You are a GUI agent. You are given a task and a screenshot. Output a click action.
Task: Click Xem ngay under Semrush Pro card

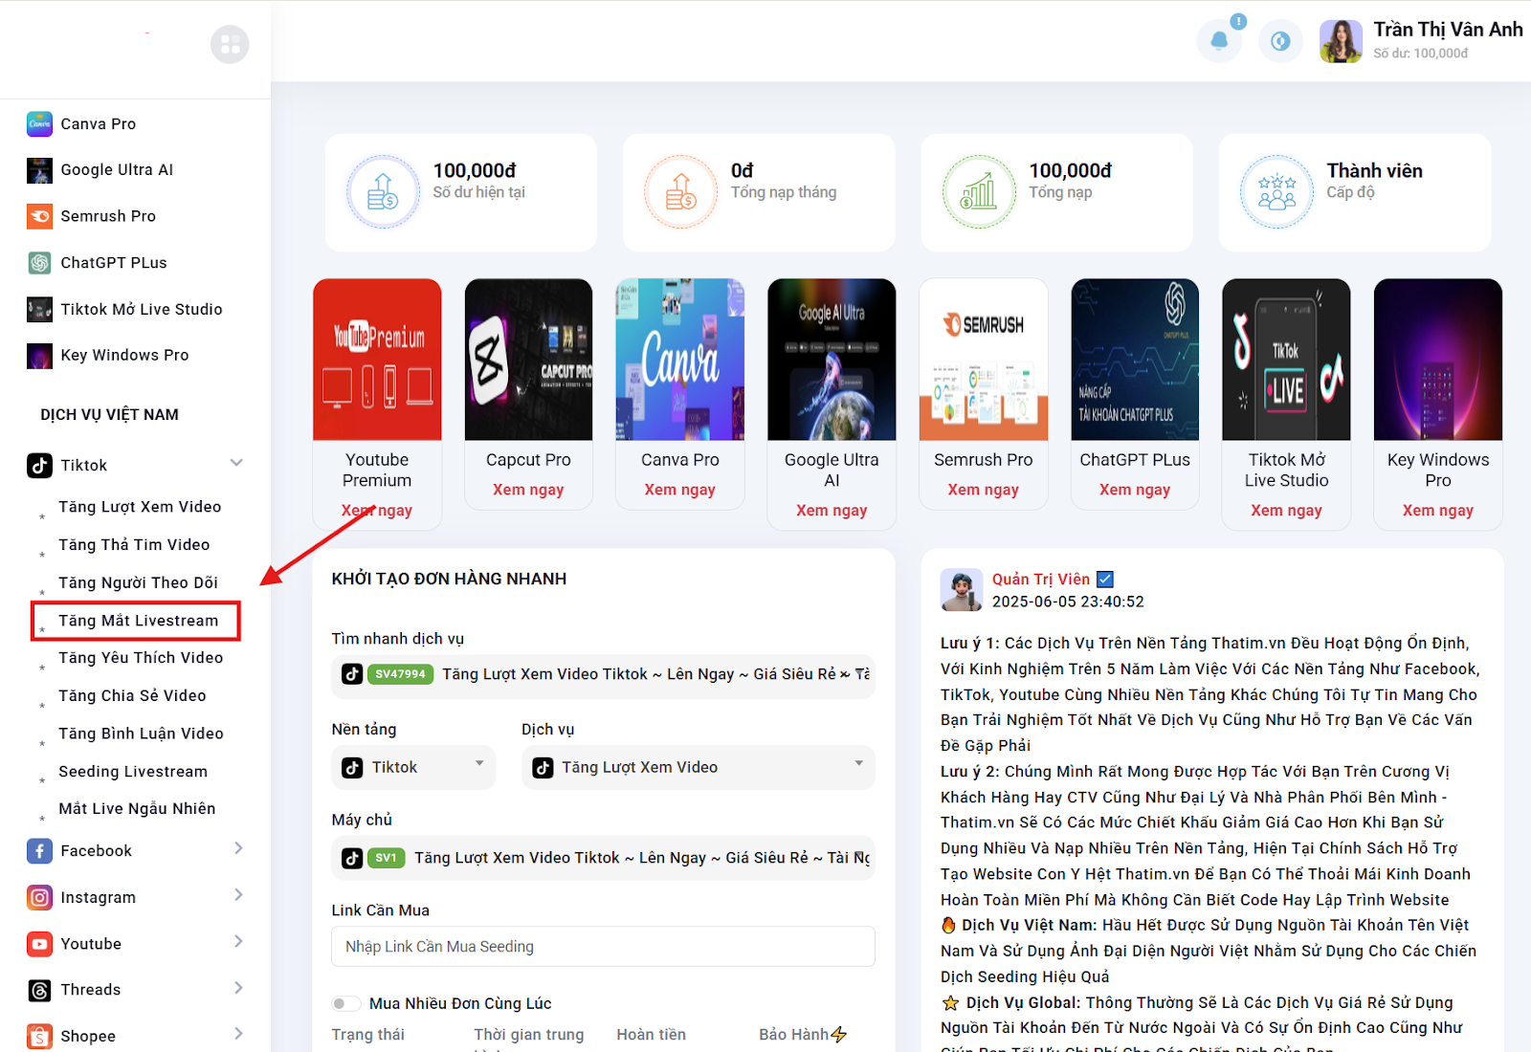(983, 490)
